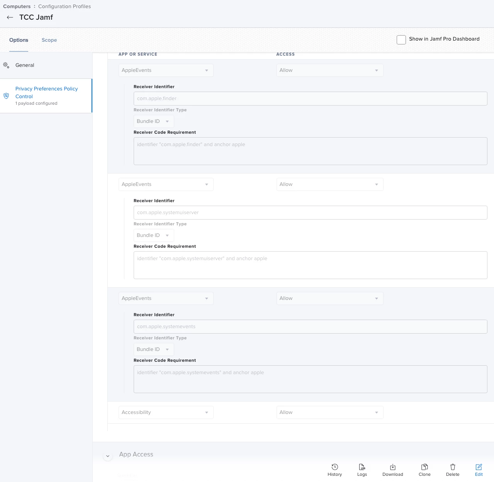Open Bundle ID dropdown for systemuiserver entry

pos(154,235)
